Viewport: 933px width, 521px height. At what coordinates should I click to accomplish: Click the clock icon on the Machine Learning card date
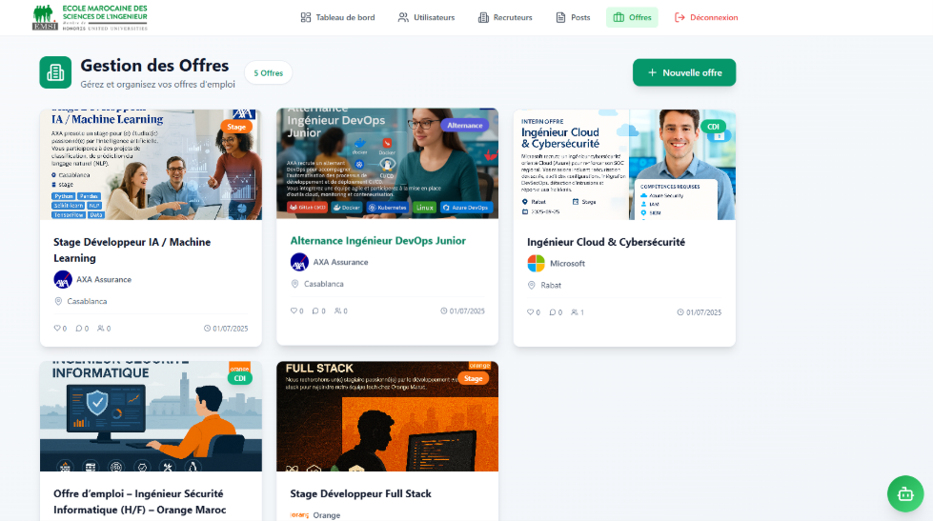pos(207,329)
